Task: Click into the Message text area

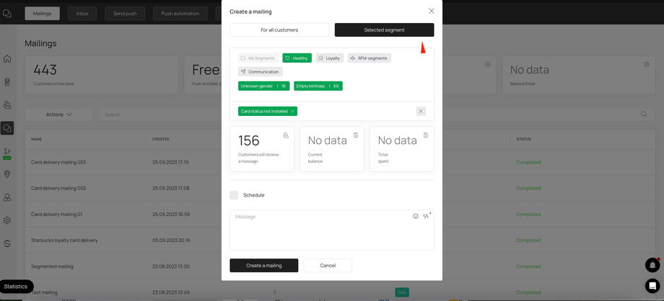Action: tap(331, 230)
